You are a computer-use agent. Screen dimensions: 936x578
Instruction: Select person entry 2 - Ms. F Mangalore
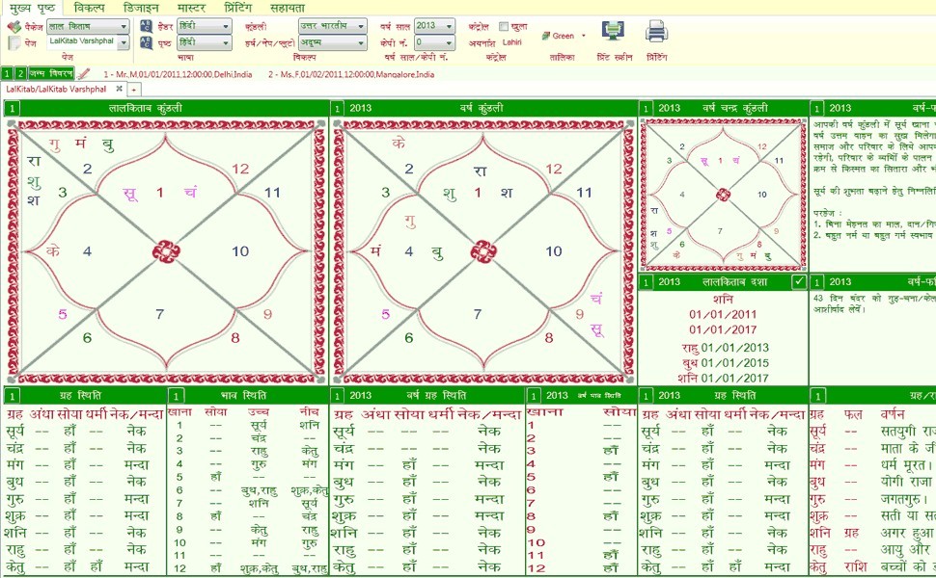(351, 74)
